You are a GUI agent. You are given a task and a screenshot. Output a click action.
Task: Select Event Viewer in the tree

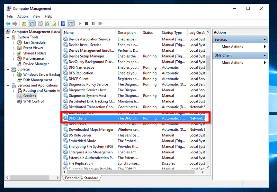point(33,48)
